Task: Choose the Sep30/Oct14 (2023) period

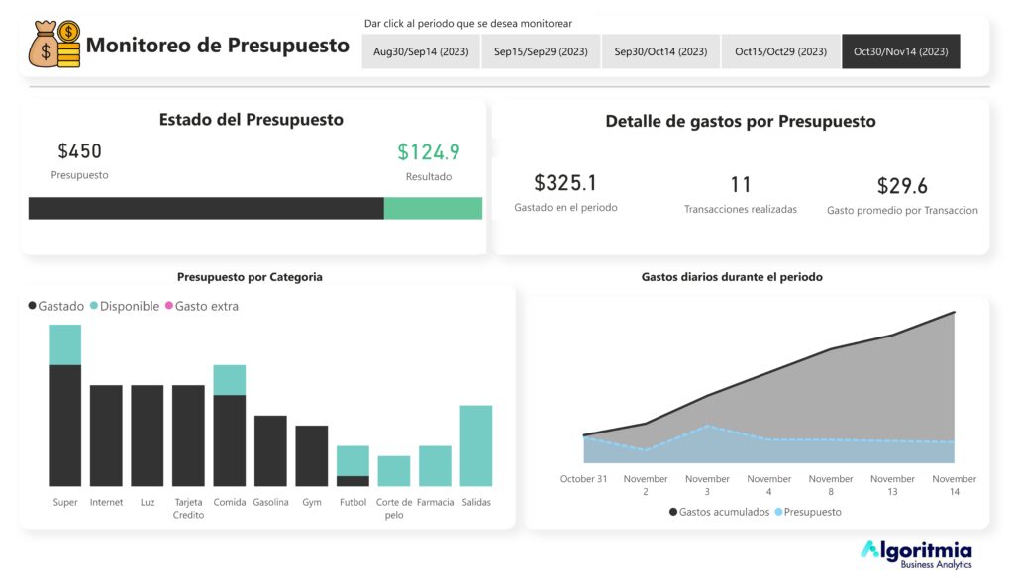Action: coord(660,51)
